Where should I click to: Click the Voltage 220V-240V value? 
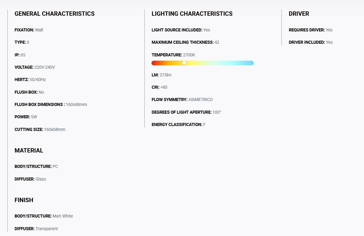tap(45, 67)
